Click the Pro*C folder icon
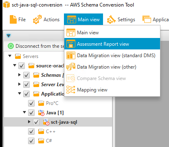The height and width of the screenshot is (147, 169). click(41, 103)
